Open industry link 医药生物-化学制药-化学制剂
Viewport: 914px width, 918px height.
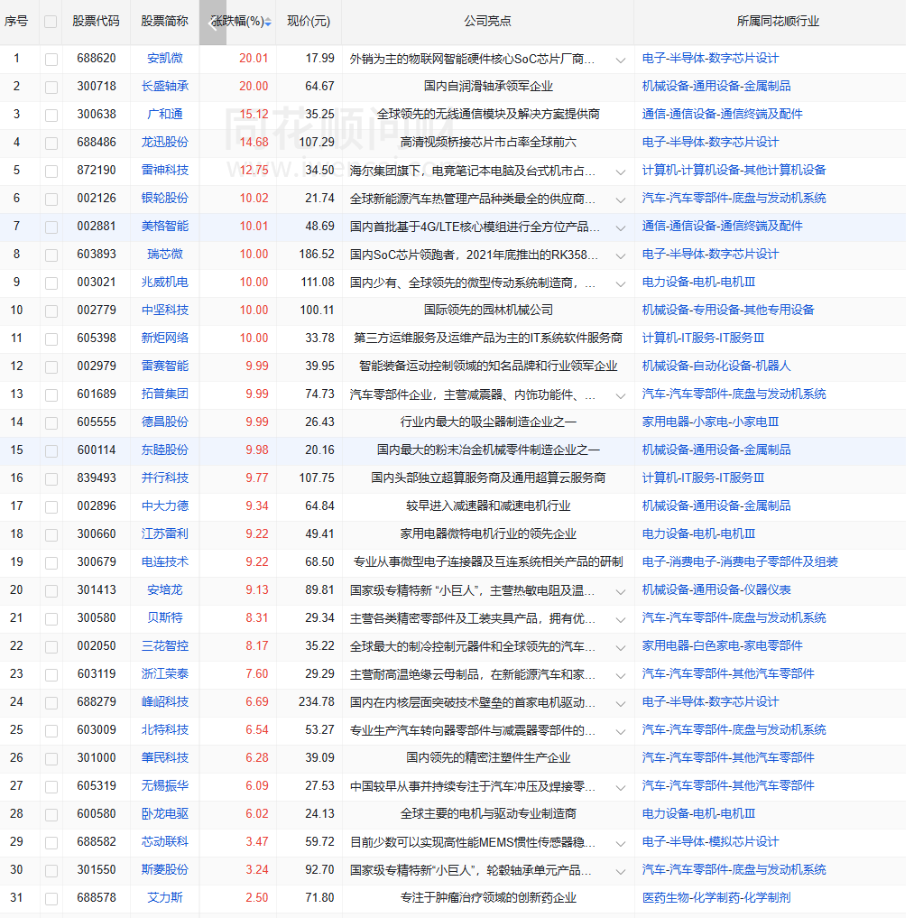click(716, 898)
